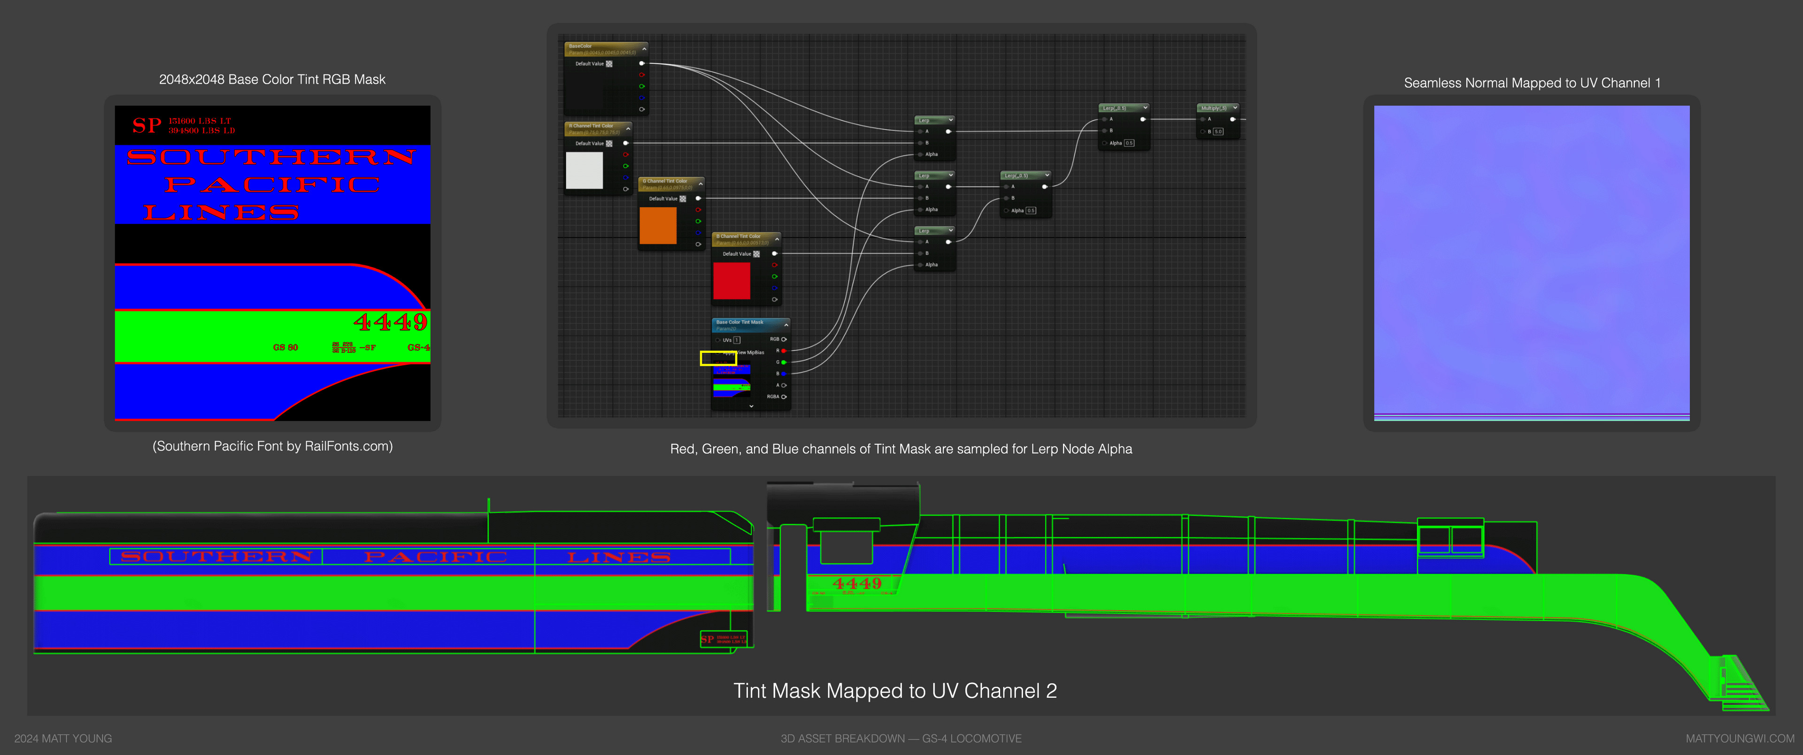Click Base Color Tint Mask RGB output pin
Screen dimensions: 1803x755
(x=784, y=339)
